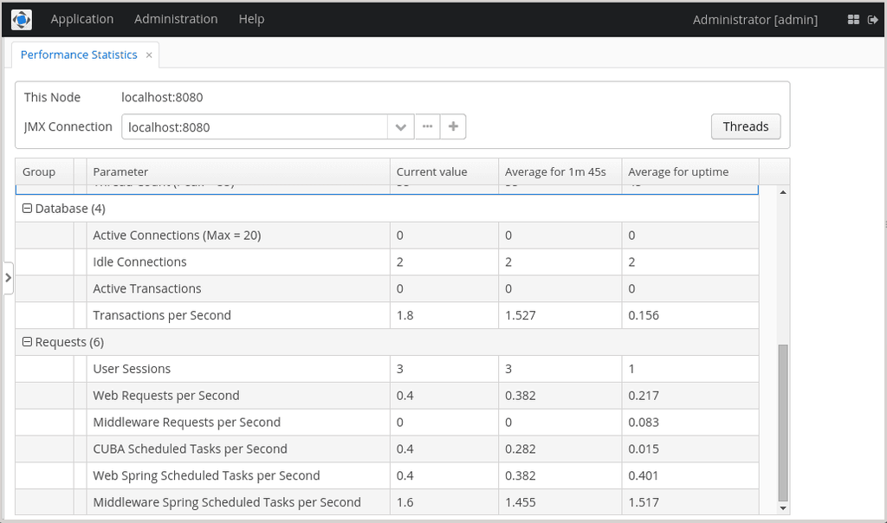The image size is (887, 523).
Task: Click the logout icon next to Administrator
Action: point(873,20)
